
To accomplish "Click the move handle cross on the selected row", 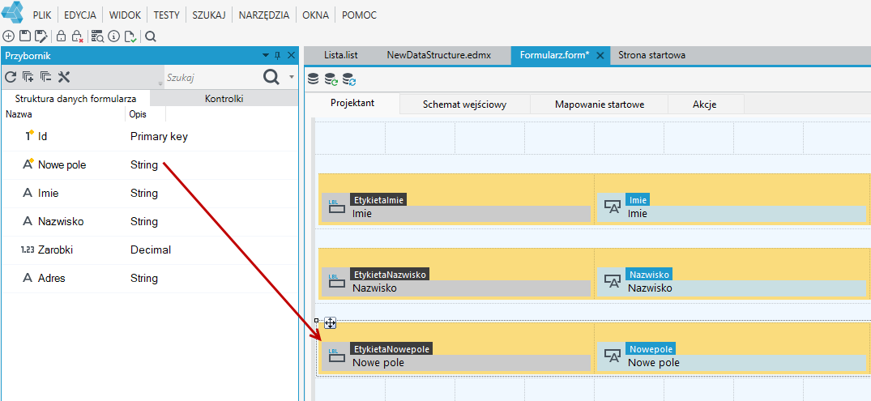I will [330, 322].
